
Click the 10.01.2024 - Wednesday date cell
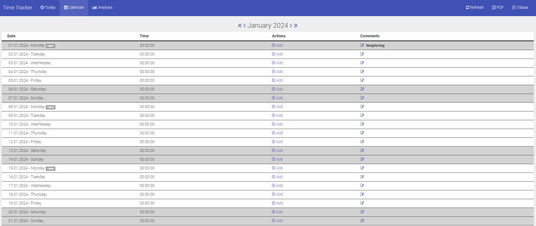[x=30, y=124]
